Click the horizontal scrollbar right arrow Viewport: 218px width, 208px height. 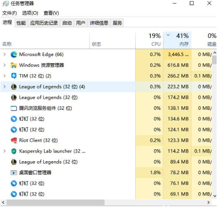click(x=208, y=202)
